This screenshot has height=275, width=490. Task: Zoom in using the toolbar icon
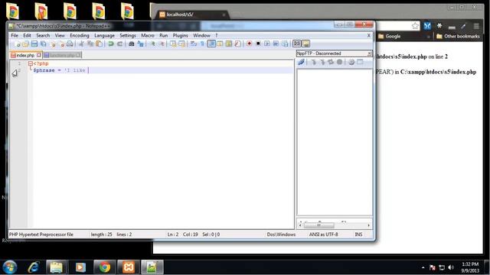153,44
